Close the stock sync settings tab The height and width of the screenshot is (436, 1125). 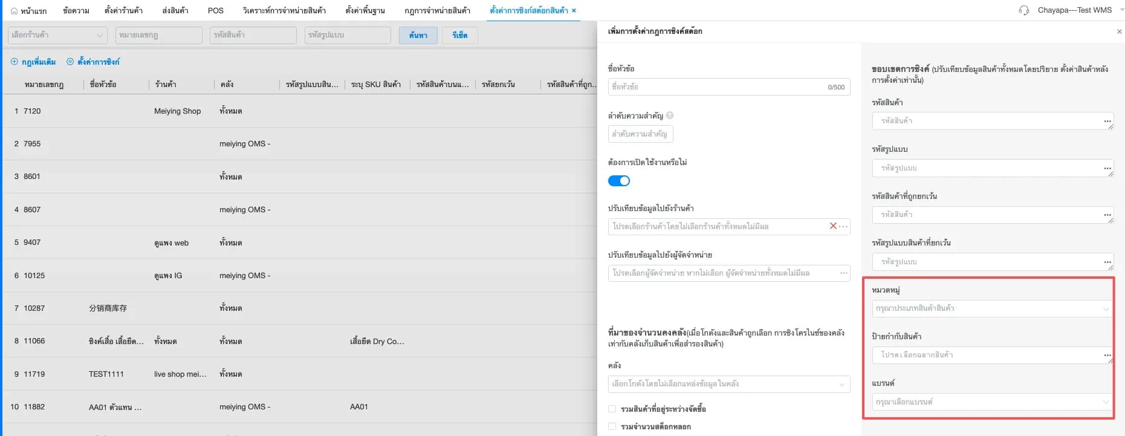pos(574,10)
